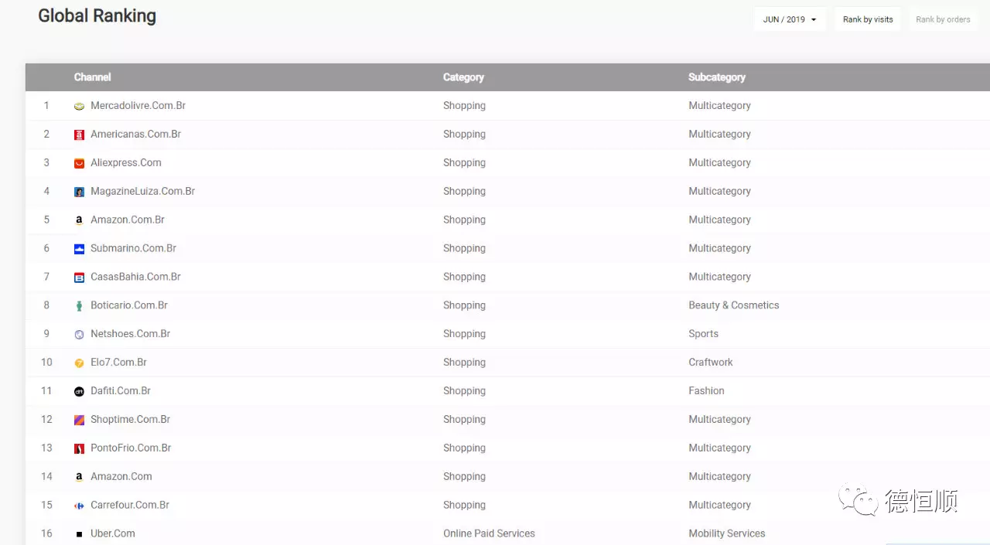Image resolution: width=990 pixels, height=545 pixels.
Task: Open the Amazon.Com.Br channel link
Action: tap(128, 220)
